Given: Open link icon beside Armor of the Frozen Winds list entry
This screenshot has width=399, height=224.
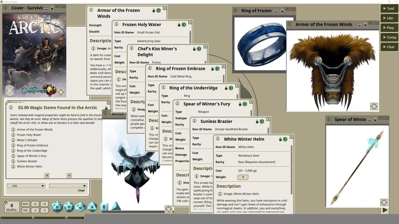Looking at the screenshot, I should click(x=13, y=129).
